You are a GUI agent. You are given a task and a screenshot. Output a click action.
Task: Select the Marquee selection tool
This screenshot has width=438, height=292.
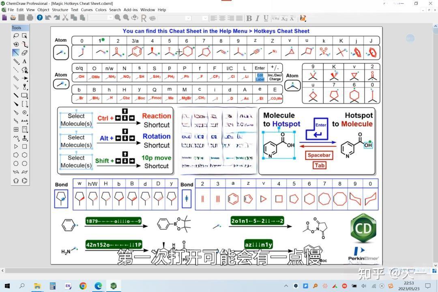click(24, 35)
